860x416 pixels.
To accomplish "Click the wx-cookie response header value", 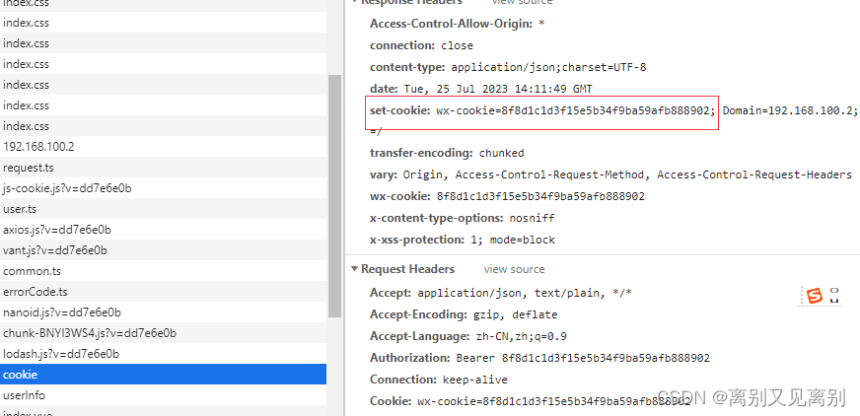I will [540, 196].
